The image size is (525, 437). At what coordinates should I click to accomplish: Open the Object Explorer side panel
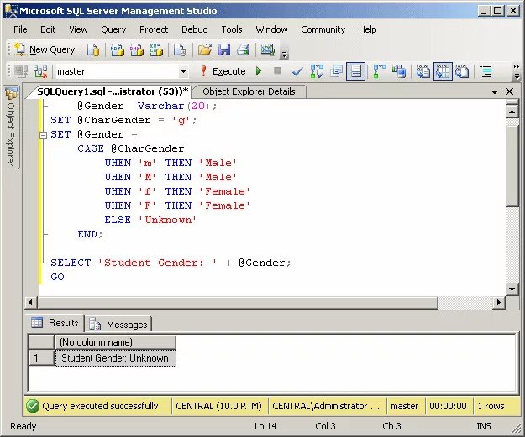[x=11, y=127]
